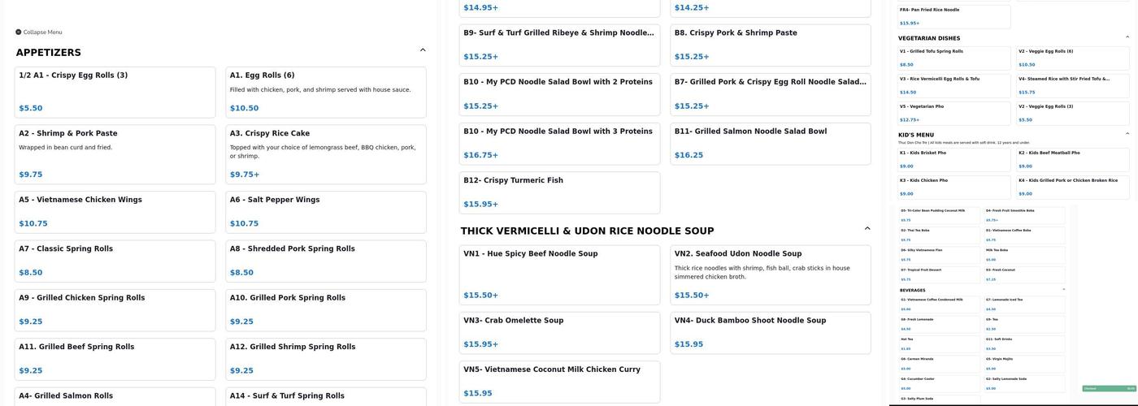
Task: Select D5 Tri-Color Bean Pudding Coconut Milk
Action: tap(940, 215)
